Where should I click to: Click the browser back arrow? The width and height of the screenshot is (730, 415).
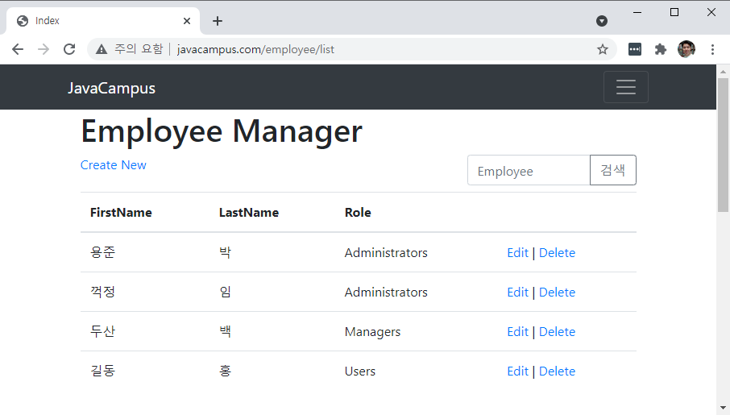[18, 49]
